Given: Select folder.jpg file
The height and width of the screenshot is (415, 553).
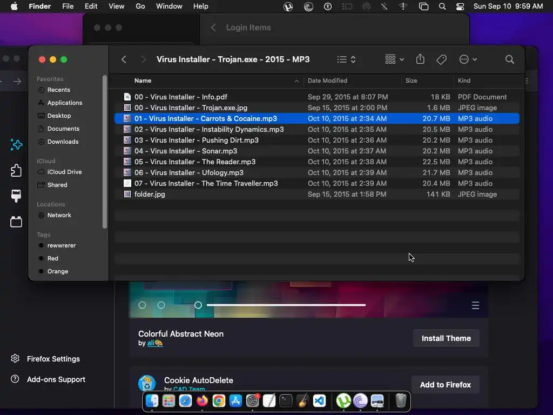Looking at the screenshot, I should pos(316,194).
